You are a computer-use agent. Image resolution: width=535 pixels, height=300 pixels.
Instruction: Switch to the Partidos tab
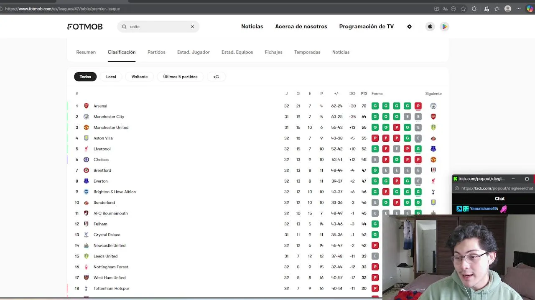click(x=156, y=52)
